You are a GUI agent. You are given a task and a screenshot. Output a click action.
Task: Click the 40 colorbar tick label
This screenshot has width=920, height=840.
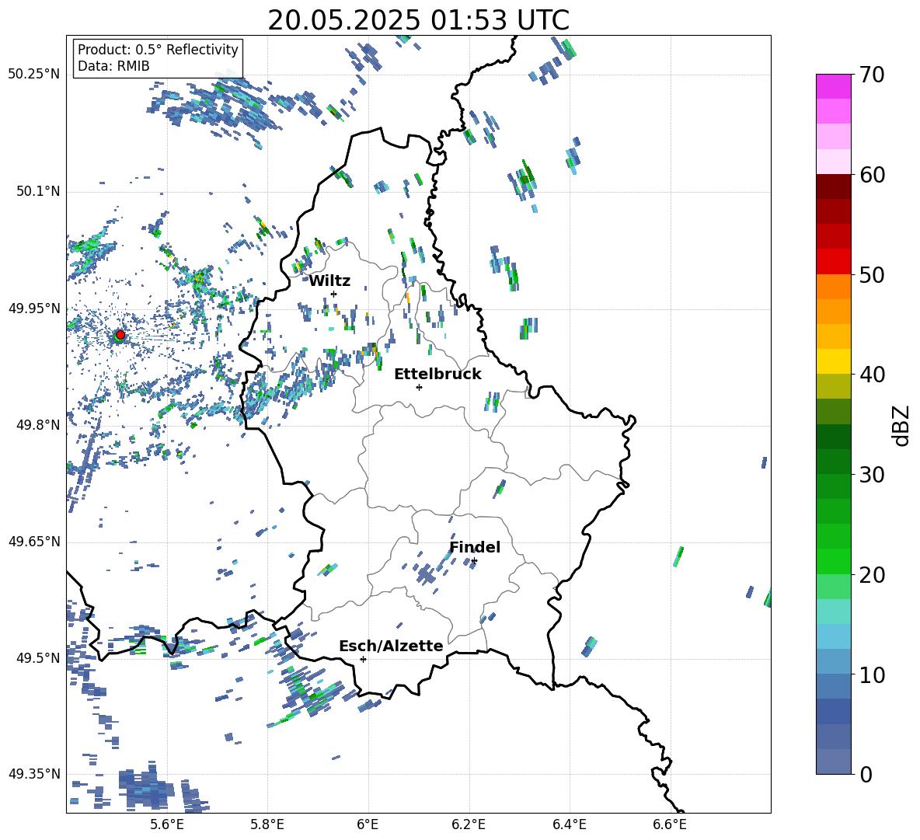(x=871, y=375)
